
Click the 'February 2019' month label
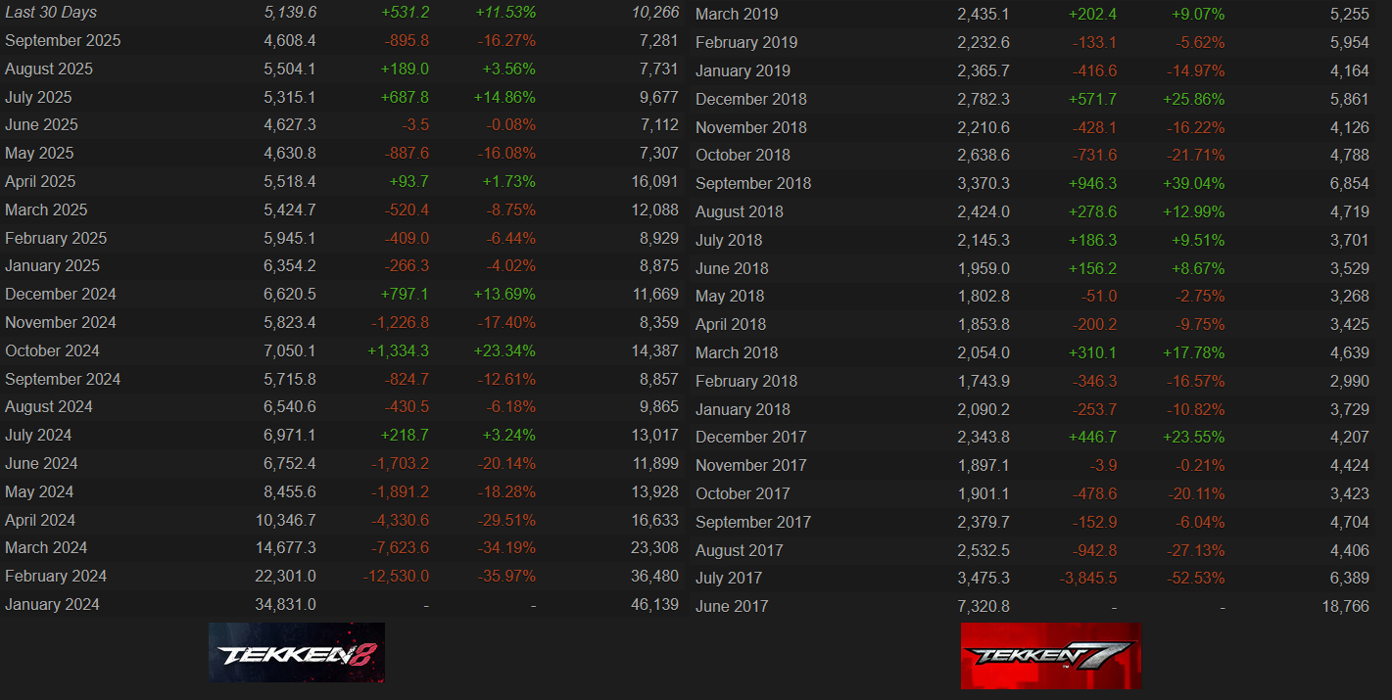746,42
